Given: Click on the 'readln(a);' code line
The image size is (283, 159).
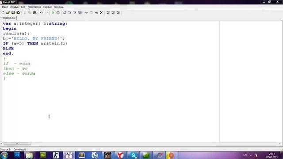Looking at the screenshot, I should point(16,34).
